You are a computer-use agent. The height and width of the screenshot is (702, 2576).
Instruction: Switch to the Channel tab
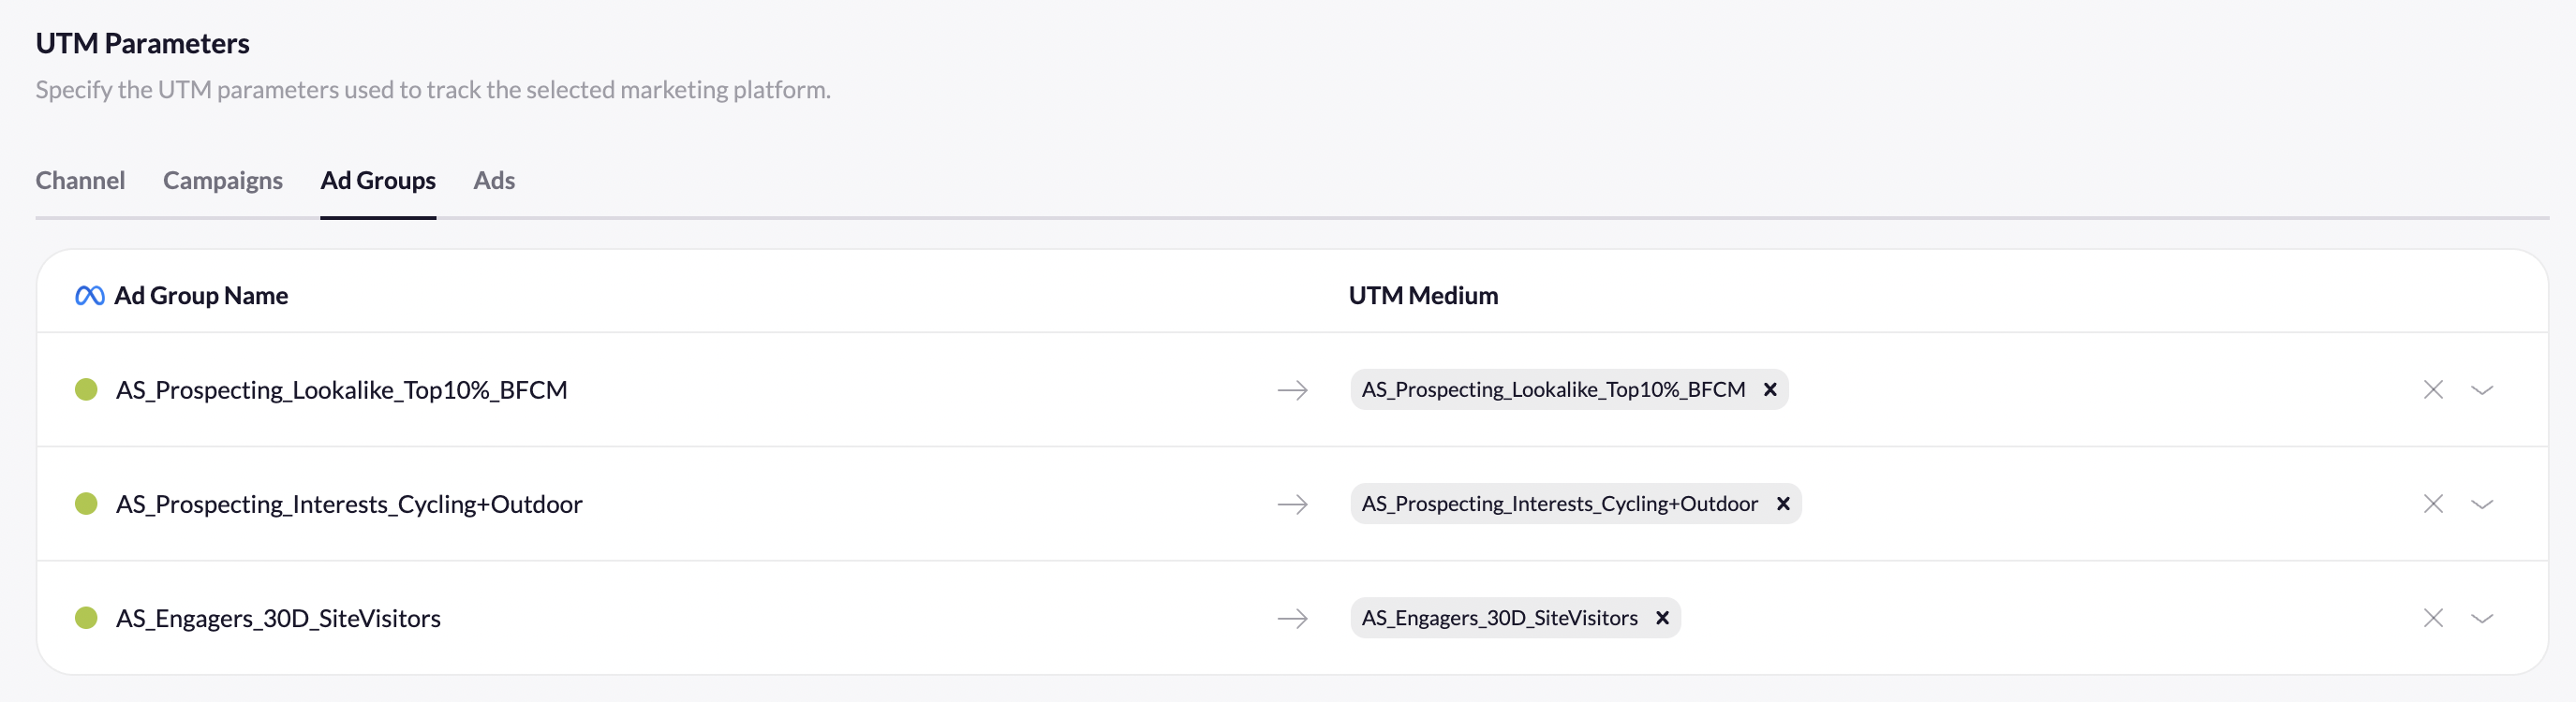tap(80, 181)
